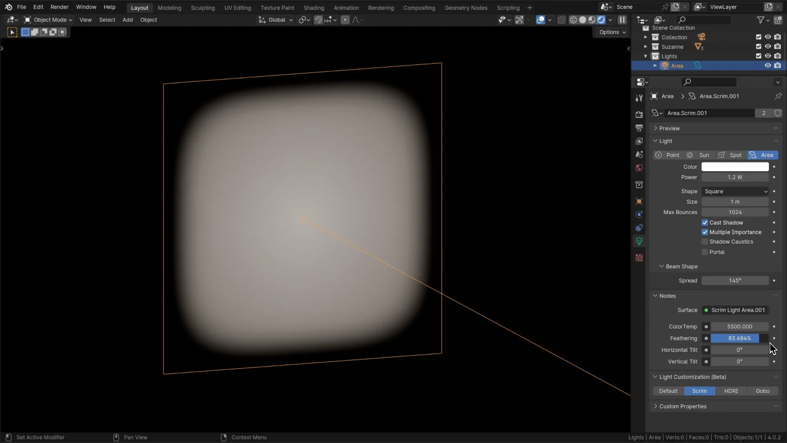Toggle X-Ray in viewport header
The width and height of the screenshot is (787, 443).
[561, 20]
